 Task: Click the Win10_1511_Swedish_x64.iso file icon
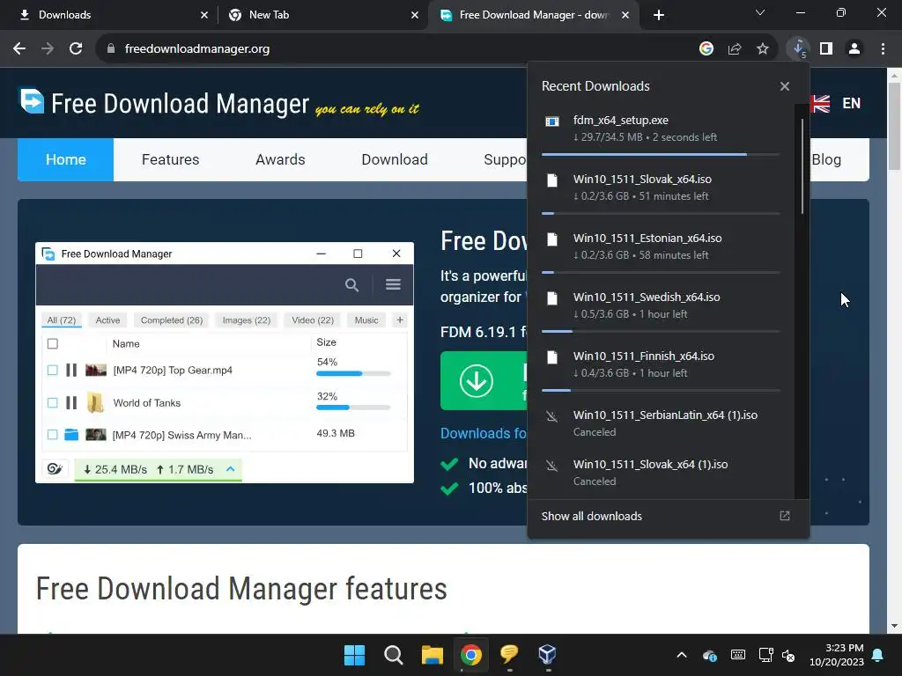552,298
